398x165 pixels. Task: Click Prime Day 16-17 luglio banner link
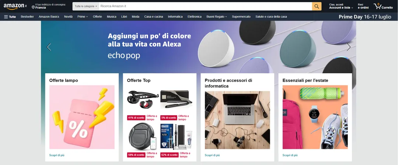pyautogui.click(x=365, y=17)
